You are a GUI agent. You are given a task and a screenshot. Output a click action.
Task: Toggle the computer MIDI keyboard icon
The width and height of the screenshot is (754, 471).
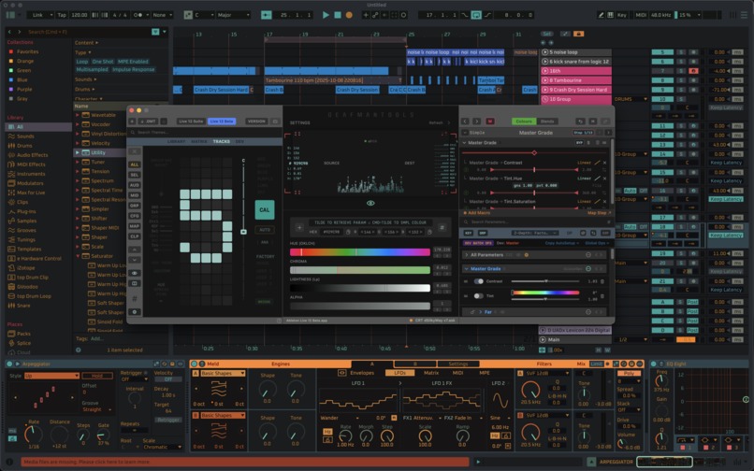[610, 15]
